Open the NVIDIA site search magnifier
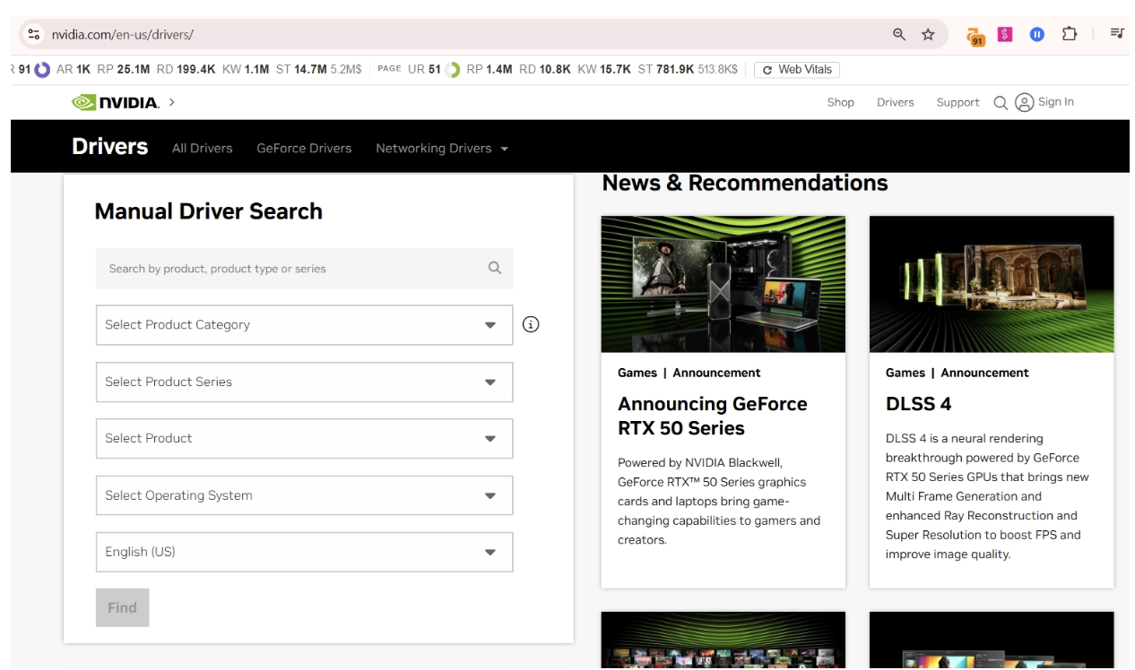The height and width of the screenshot is (670, 1135). point(1000,102)
